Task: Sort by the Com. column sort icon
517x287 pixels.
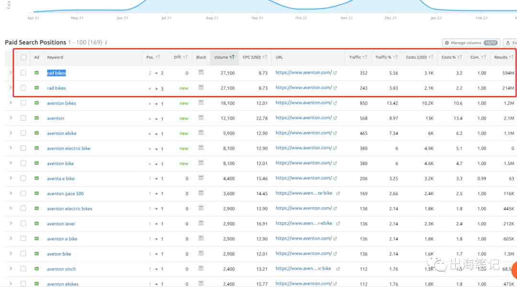Action: [483, 57]
